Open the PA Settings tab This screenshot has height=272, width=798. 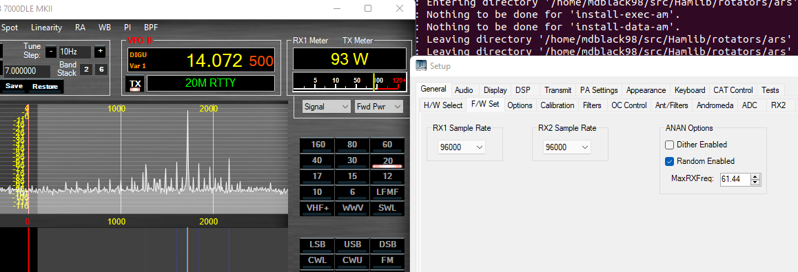pyautogui.click(x=599, y=90)
